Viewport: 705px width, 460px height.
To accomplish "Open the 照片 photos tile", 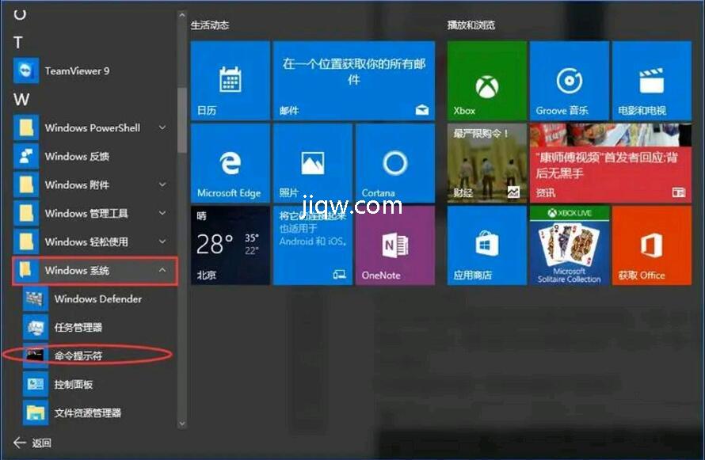I will point(312,163).
